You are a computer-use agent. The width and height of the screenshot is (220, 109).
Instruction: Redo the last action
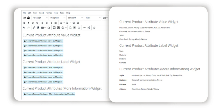(28, 28)
